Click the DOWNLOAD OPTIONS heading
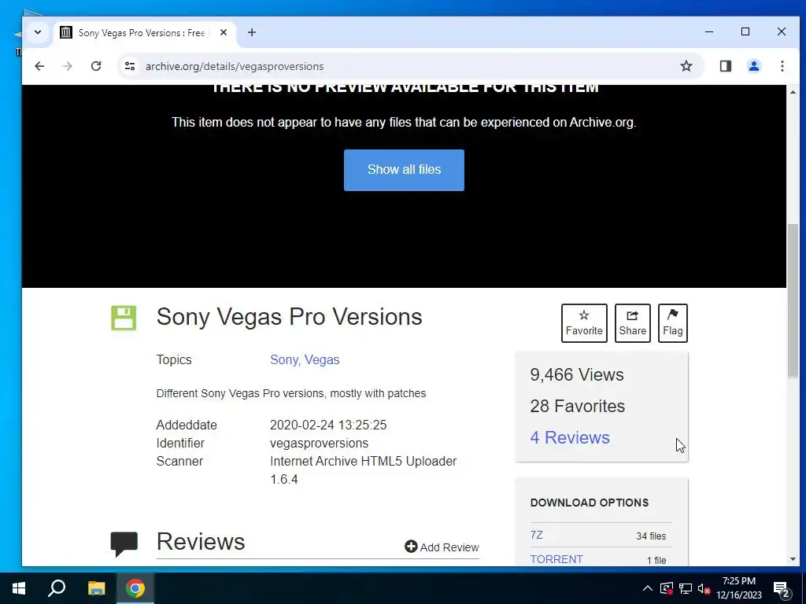 [x=589, y=503]
